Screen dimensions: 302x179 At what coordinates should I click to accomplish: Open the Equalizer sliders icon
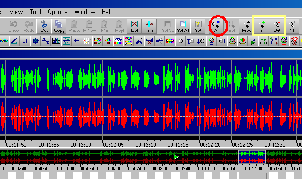[x=87, y=41]
